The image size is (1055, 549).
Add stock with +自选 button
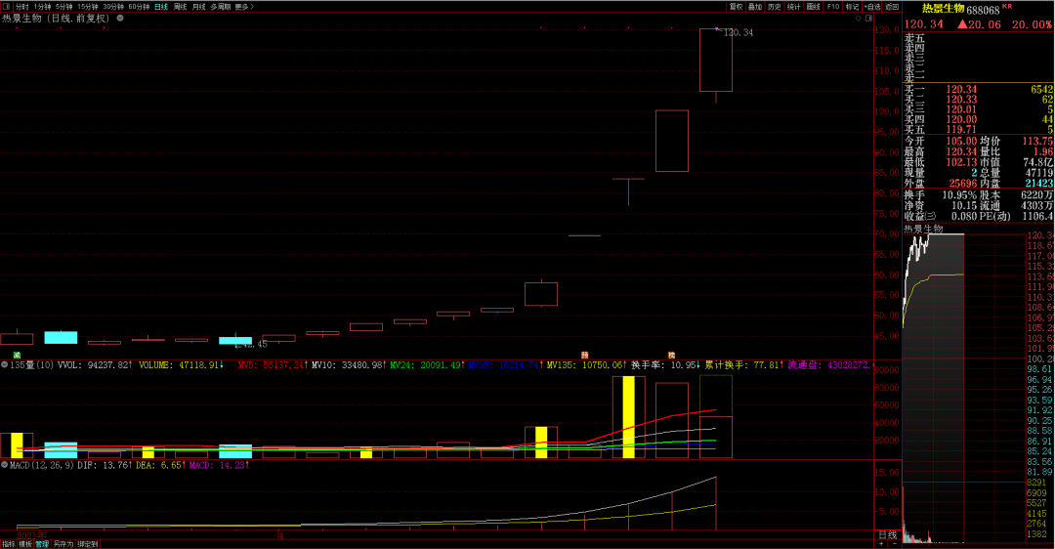click(x=872, y=6)
